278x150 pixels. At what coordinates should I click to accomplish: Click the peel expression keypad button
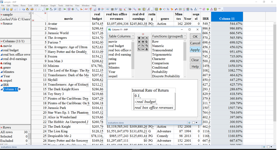147,49
